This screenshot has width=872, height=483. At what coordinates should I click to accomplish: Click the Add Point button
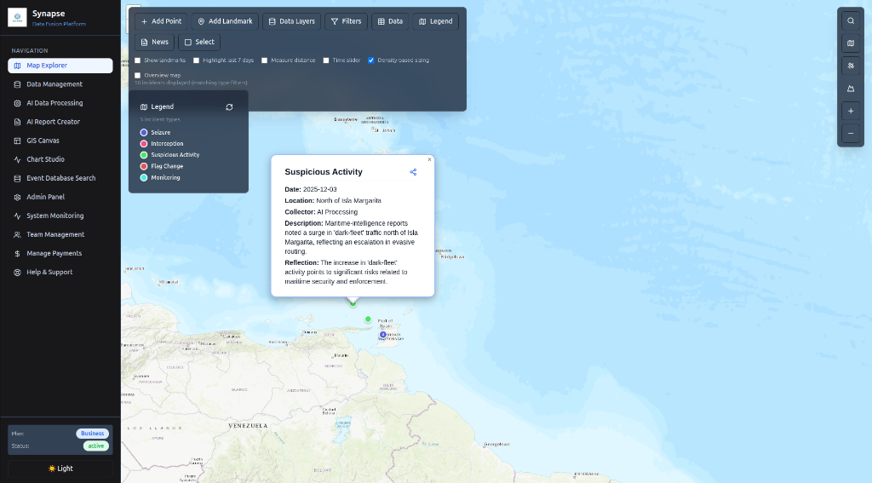161,21
